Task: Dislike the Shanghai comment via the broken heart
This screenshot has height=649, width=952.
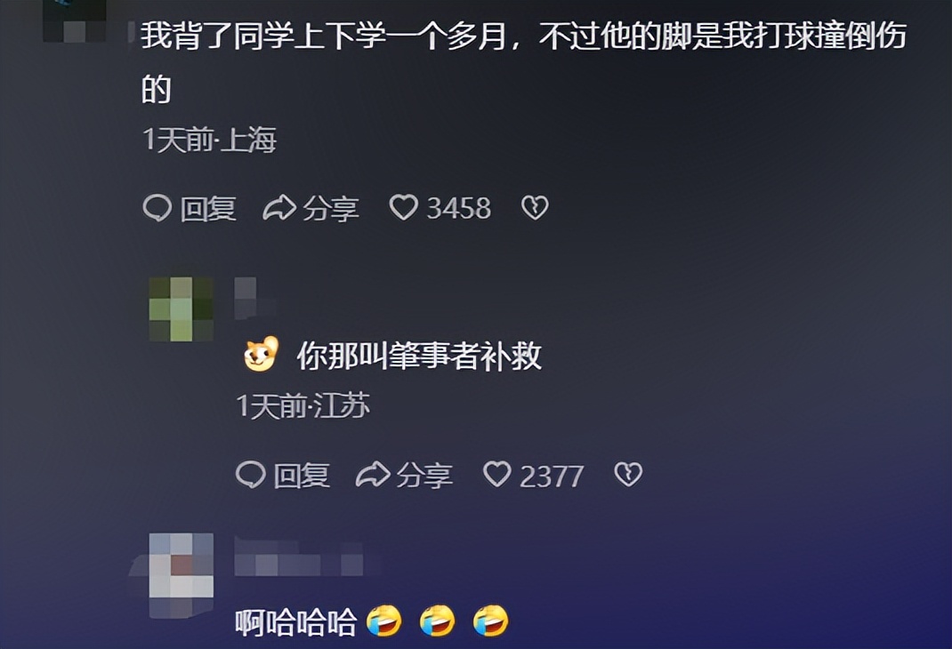Action: click(535, 207)
